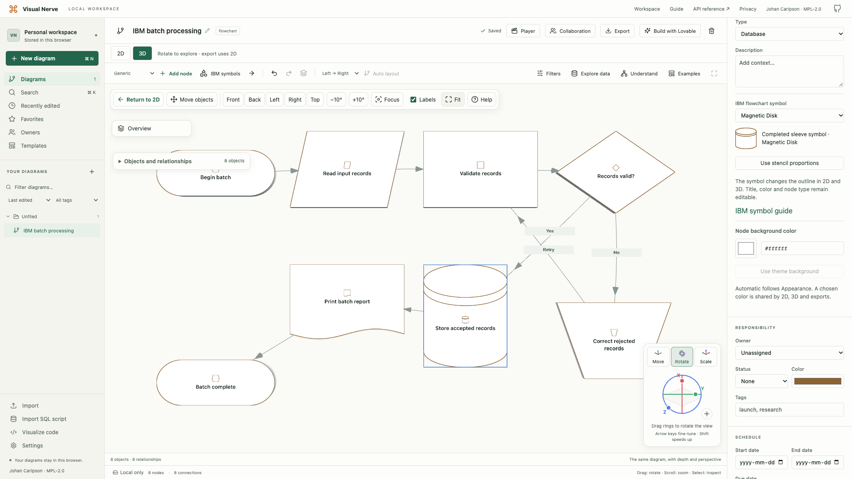Open the Generic style dropdown
The width and height of the screenshot is (852, 479).
tap(133, 74)
